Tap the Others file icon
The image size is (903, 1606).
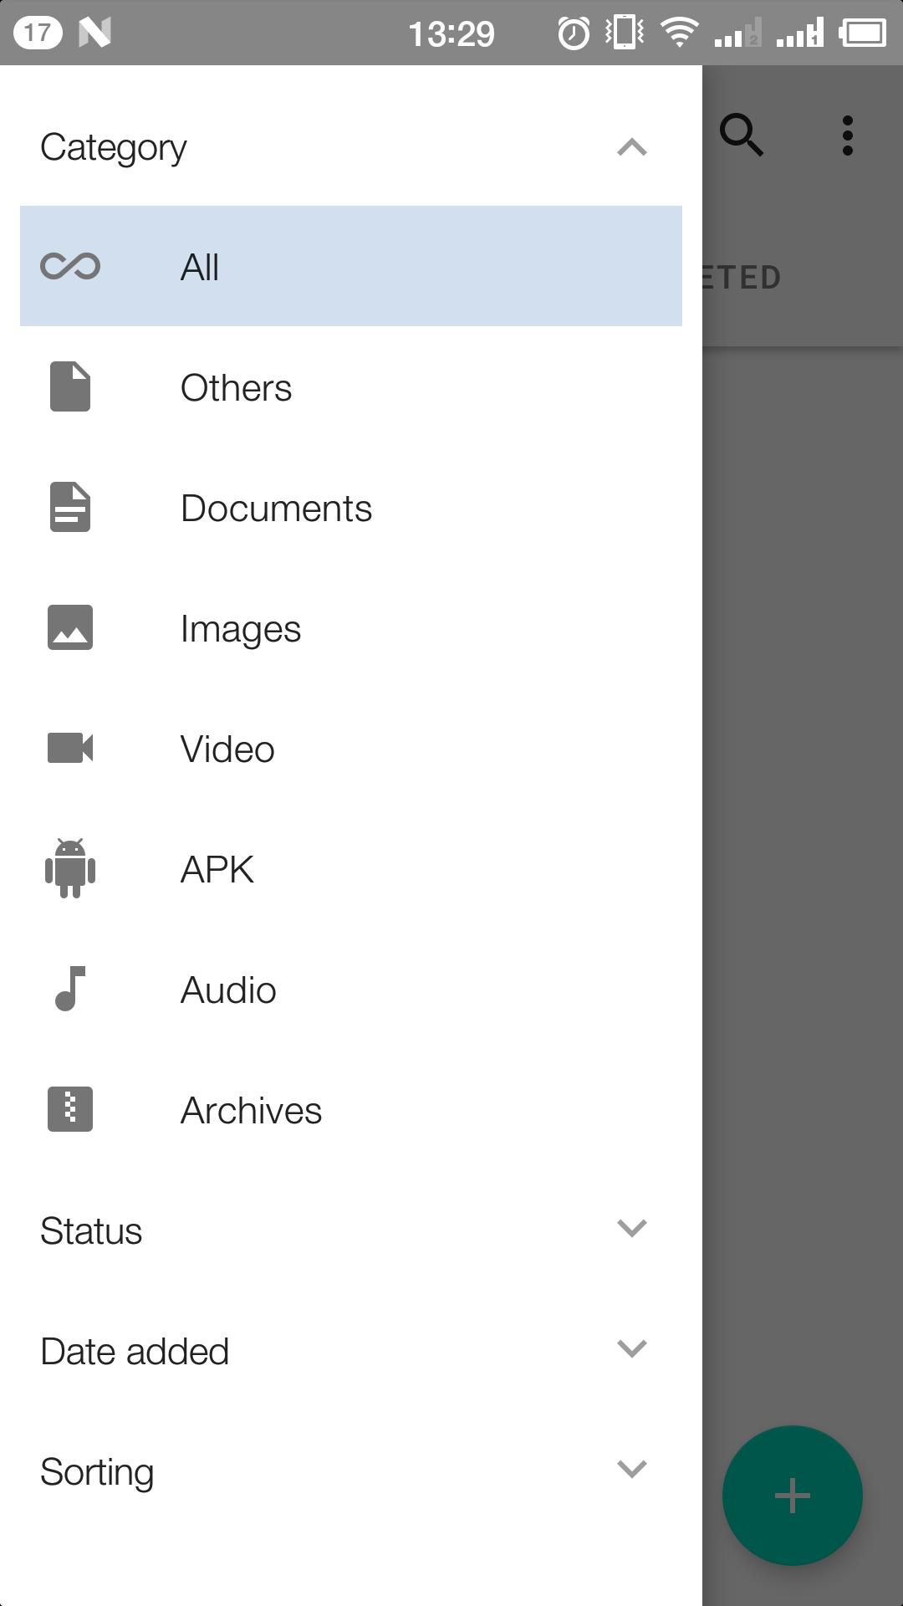[x=70, y=386]
